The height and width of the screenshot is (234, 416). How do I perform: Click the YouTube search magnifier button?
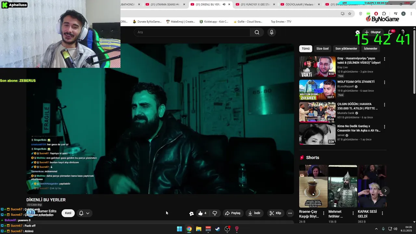click(257, 32)
